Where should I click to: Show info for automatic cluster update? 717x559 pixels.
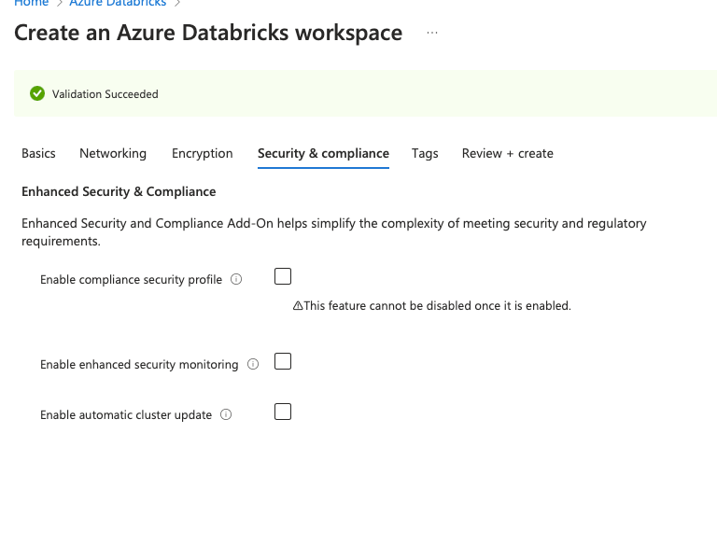(x=226, y=414)
